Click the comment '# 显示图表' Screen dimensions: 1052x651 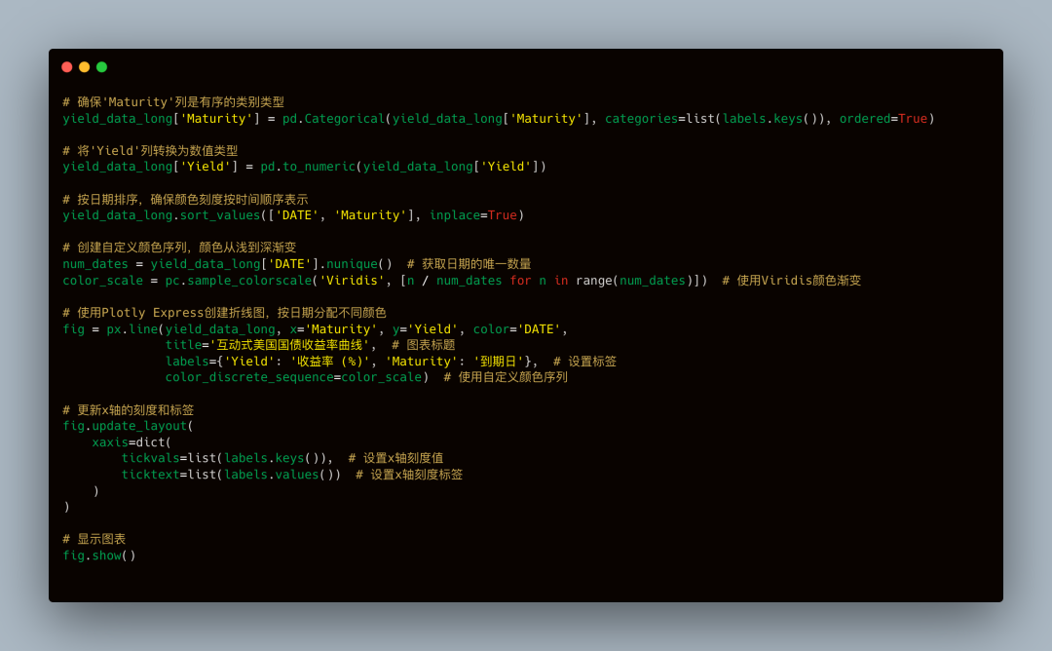(94, 539)
